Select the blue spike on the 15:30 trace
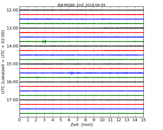The image size is (163, 130). tap(72, 73)
